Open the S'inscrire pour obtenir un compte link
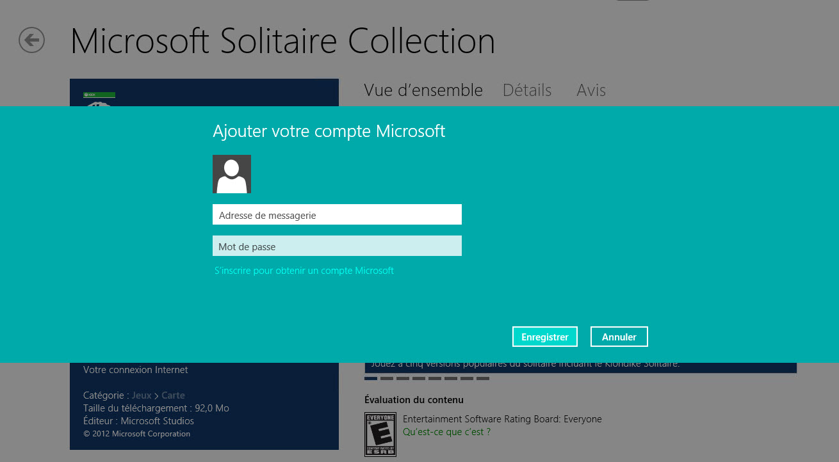Viewport: 839px width, 462px height. pos(304,271)
